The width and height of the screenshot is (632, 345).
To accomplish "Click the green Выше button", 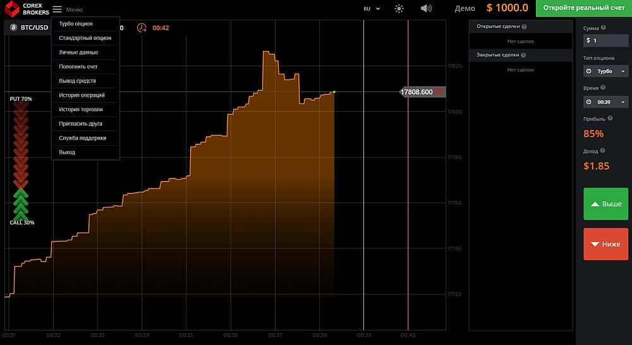I will 605,204.
